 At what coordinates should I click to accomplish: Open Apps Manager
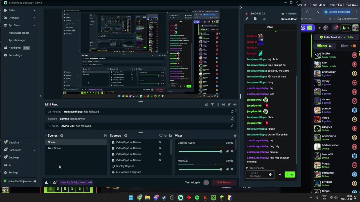tap(17, 40)
